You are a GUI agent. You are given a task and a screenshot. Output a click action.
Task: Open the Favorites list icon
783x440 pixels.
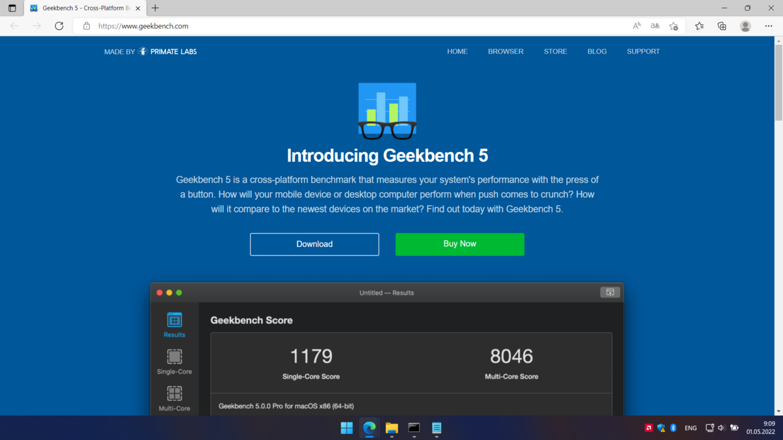[x=699, y=26]
